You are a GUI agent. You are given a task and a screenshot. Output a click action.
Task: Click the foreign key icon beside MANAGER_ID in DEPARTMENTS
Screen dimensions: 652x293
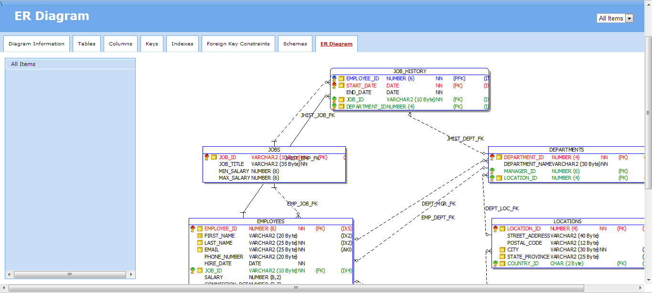point(492,171)
